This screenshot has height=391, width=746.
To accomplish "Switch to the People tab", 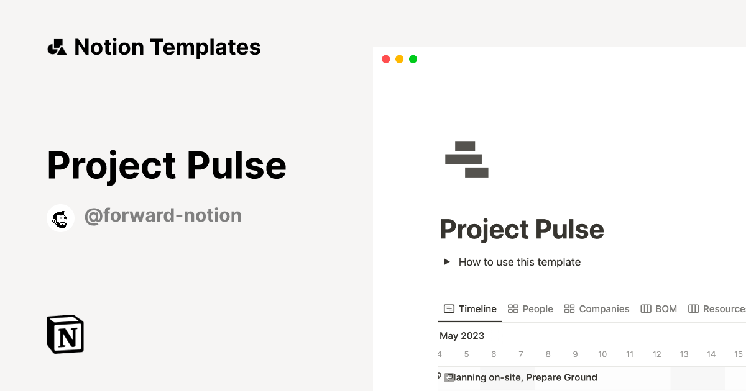I will (537, 308).
